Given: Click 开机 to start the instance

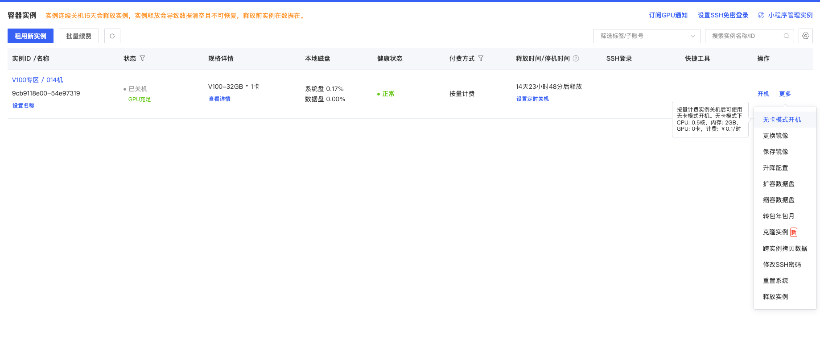Looking at the screenshot, I should (763, 94).
